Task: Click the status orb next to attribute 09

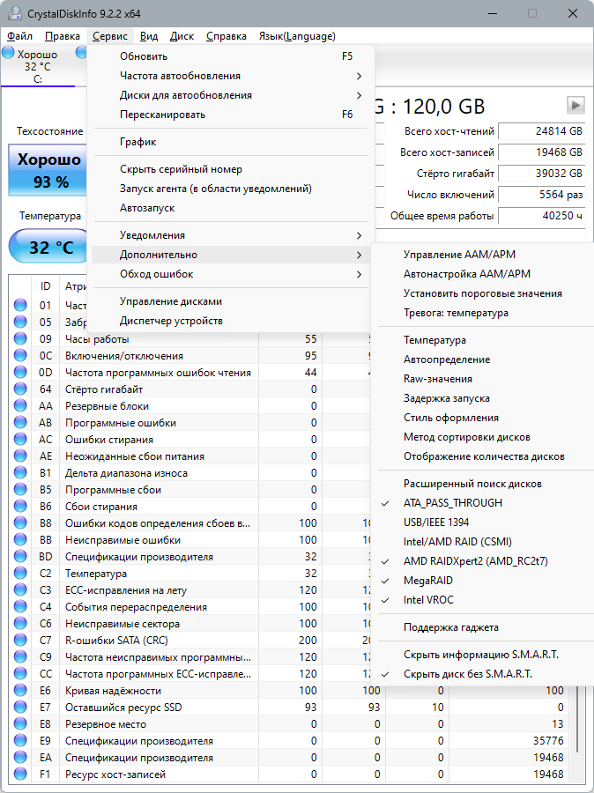Action: point(20,339)
